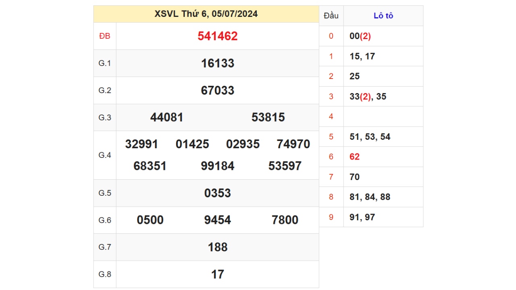Click loto value 25
Viewport: 516px width, 290px height.
click(x=355, y=77)
